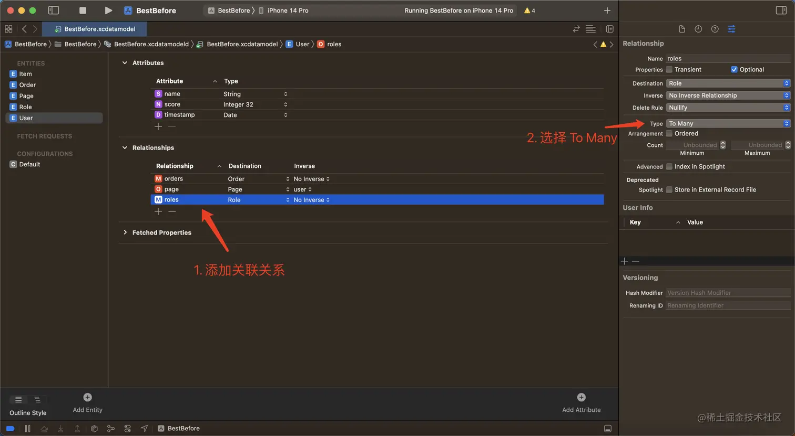This screenshot has height=436, width=795.
Task: Open the File inspector tab
Action: pos(681,29)
